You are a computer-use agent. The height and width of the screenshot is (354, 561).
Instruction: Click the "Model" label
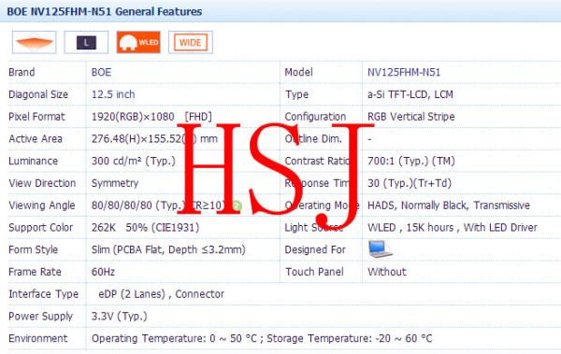coord(299,72)
